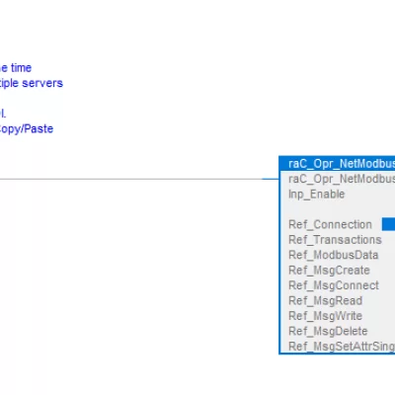Select the Inp_Enable parameter
This screenshot has width=395, height=395.
(316, 195)
